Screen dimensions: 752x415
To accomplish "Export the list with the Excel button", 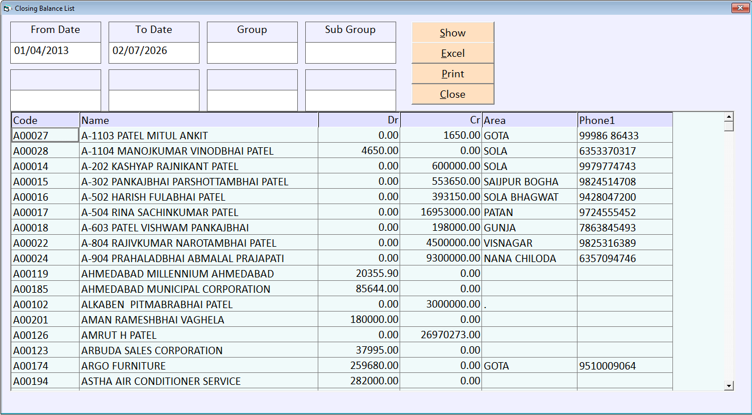I will (453, 53).
